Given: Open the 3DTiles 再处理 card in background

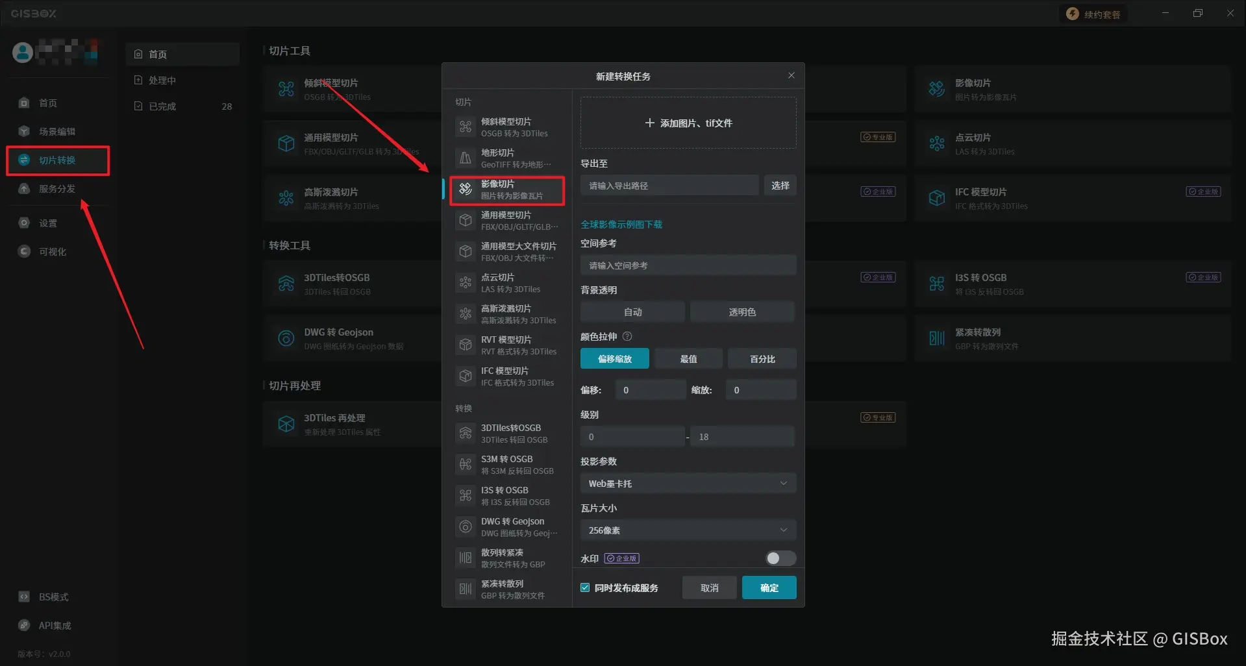Looking at the screenshot, I should (352, 424).
